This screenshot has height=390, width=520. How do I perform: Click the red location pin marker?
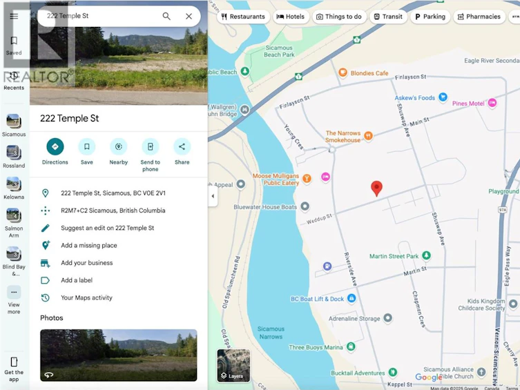pos(376,188)
